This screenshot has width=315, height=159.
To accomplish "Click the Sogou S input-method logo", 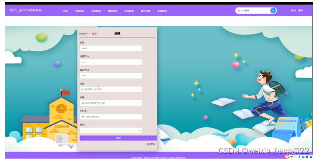I will (287, 157).
